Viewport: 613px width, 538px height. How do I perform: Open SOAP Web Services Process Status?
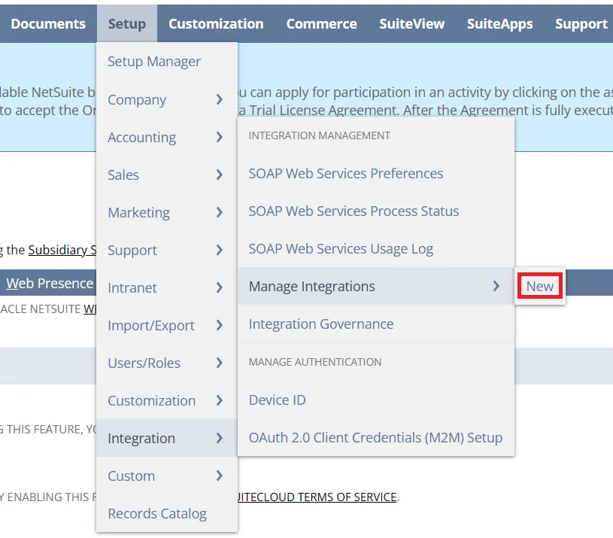point(375,211)
